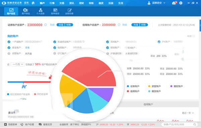Screen dimensions: 201x128
Task: Toggle the 信用账户 check mark in 我的账户
Action: [x=55, y=48]
